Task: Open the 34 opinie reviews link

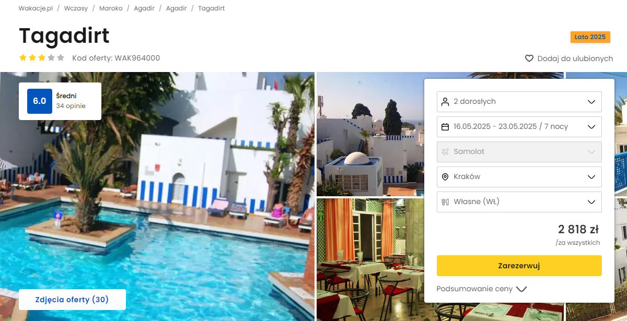Action: click(x=71, y=106)
